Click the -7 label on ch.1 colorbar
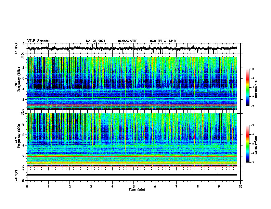This screenshot has height=209, width=271. click(x=253, y=106)
